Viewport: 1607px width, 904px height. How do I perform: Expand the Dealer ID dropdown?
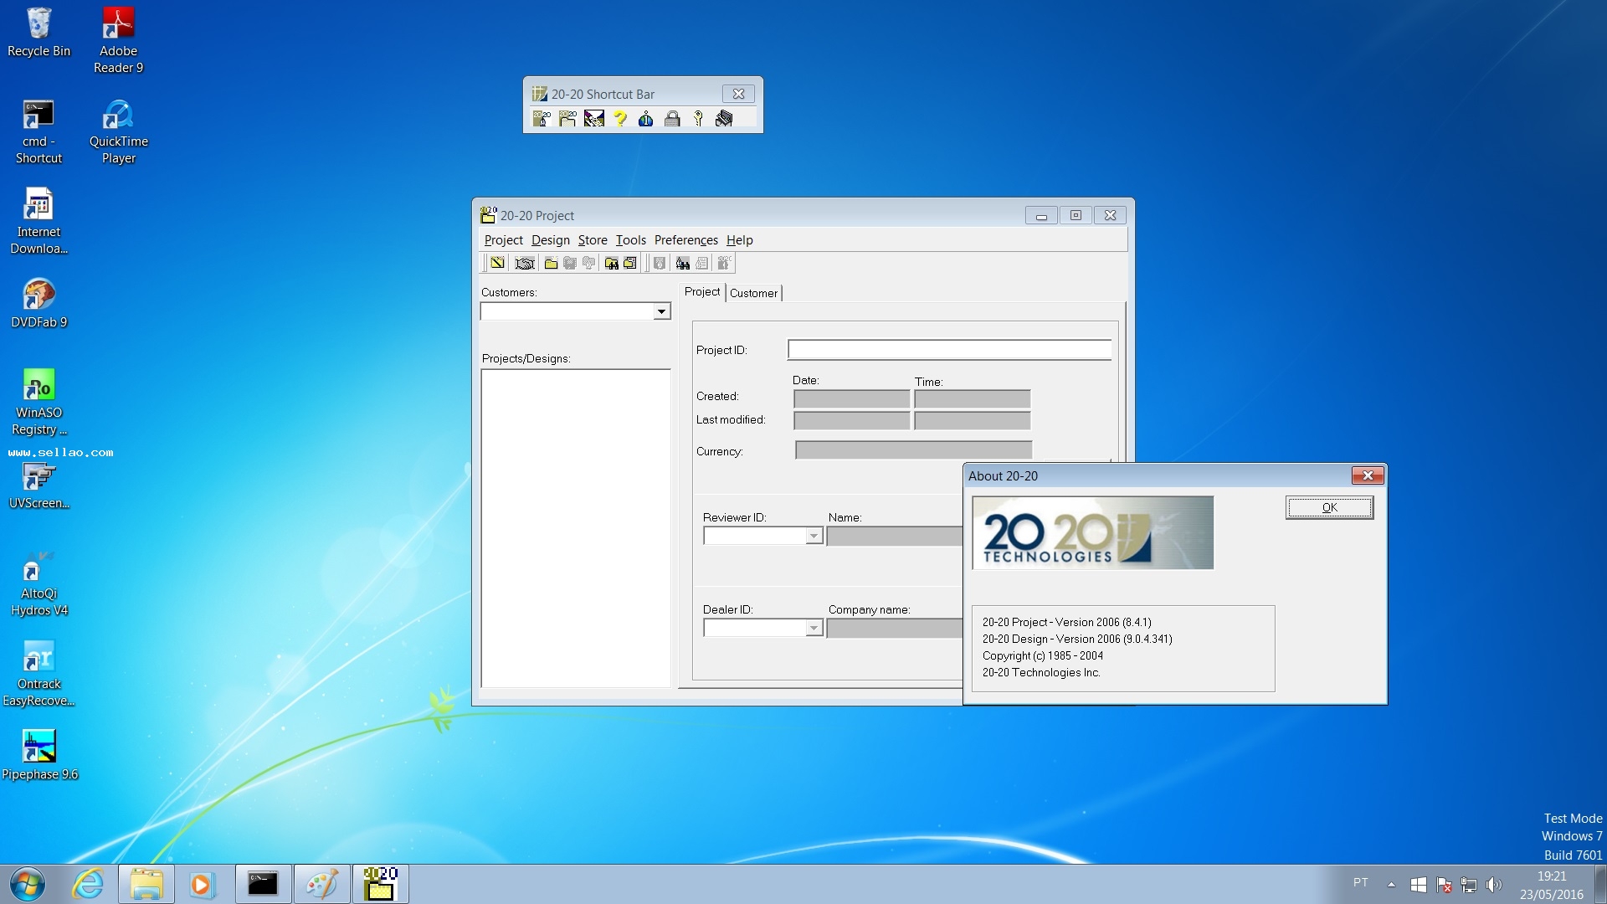coord(814,628)
